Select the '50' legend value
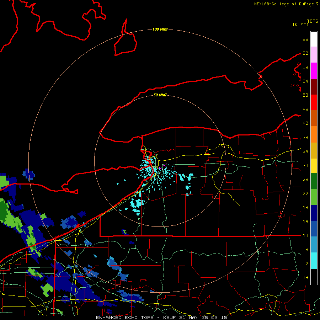Image resolution: width=320 pixels, height=320 pixels. point(305,95)
